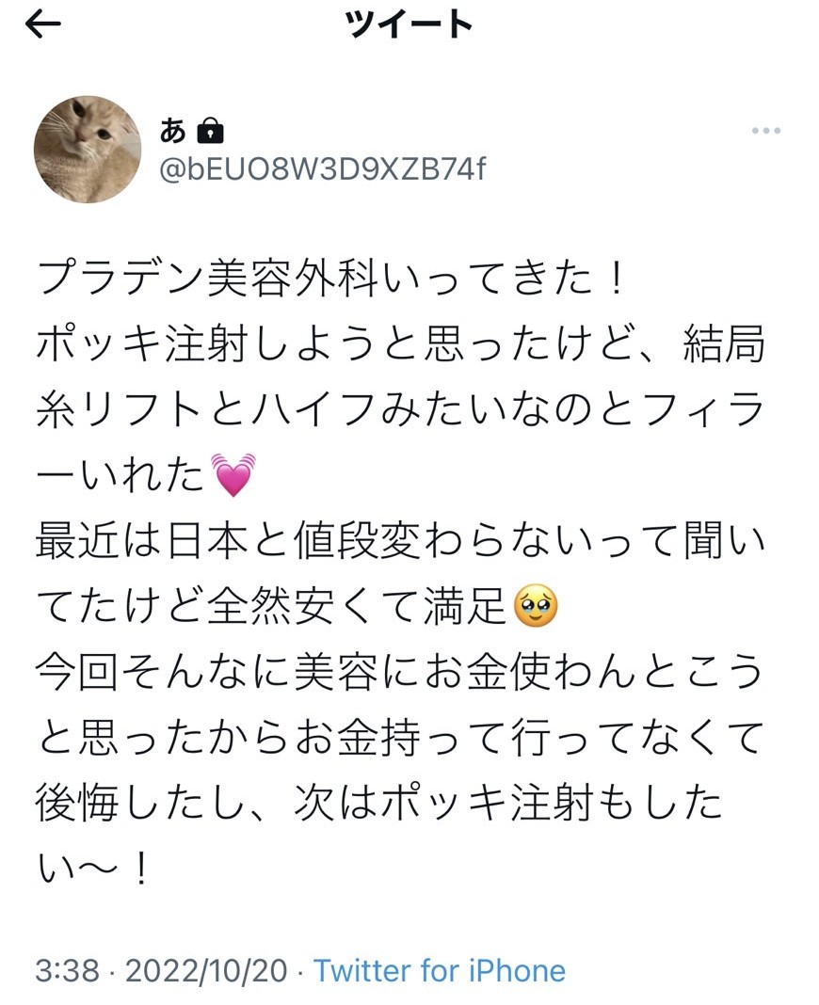The width and height of the screenshot is (819, 1005).
Task: Tap the line starting with 今回そんなに美容
Action: (400, 672)
